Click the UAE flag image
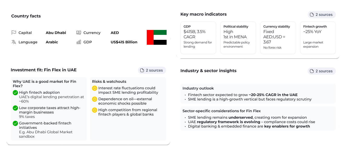Viewport: 346px width, 152px height. 157,37
